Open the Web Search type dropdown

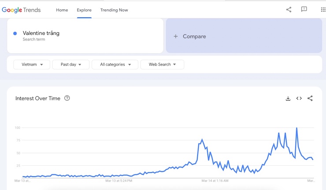[162, 65]
